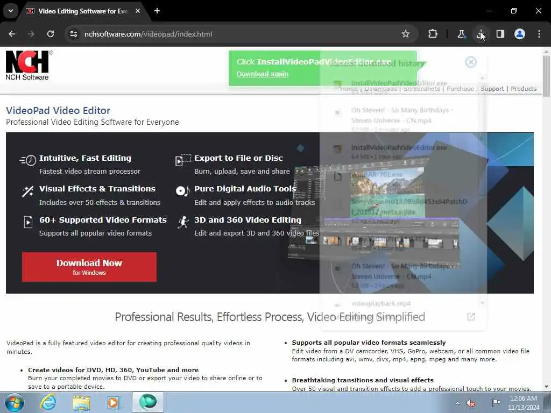Click the page vertical scrollbar thumb
Screen dimensions: 551x413
click(546, 76)
